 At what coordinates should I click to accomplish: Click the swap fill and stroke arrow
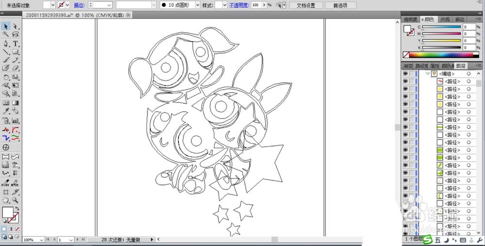(x=17, y=209)
